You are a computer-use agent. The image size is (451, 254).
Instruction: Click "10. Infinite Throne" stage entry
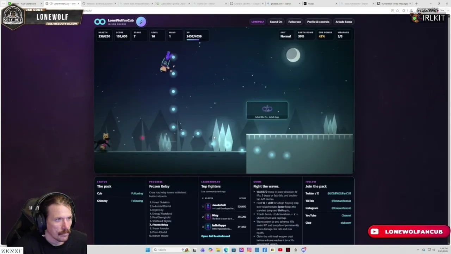click(x=159, y=236)
